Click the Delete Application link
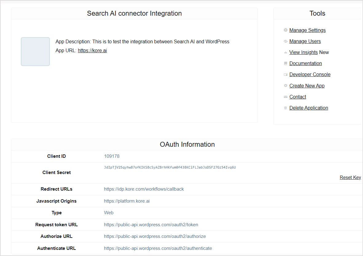Image resolution: width=363 pixels, height=256 pixels. tap(309, 108)
